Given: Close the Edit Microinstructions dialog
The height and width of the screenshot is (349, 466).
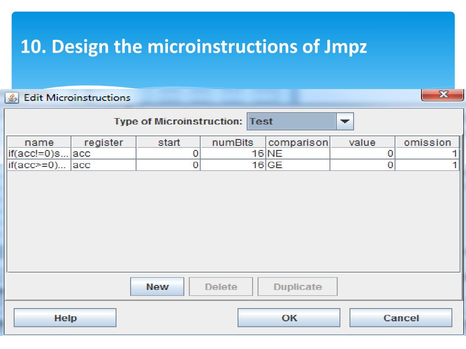Looking at the screenshot, I should (x=442, y=95).
